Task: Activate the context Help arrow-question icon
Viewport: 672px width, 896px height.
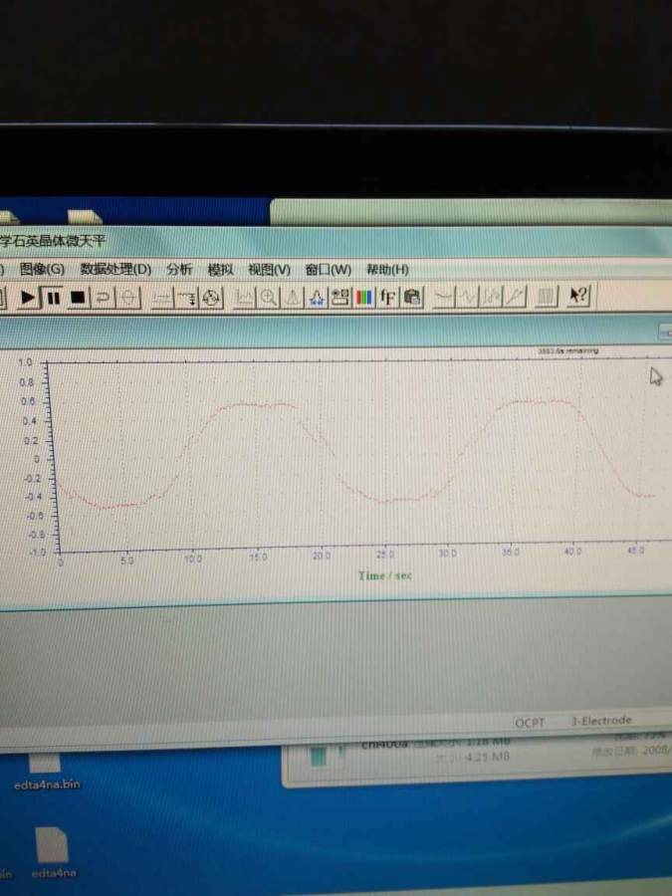Action: click(578, 296)
